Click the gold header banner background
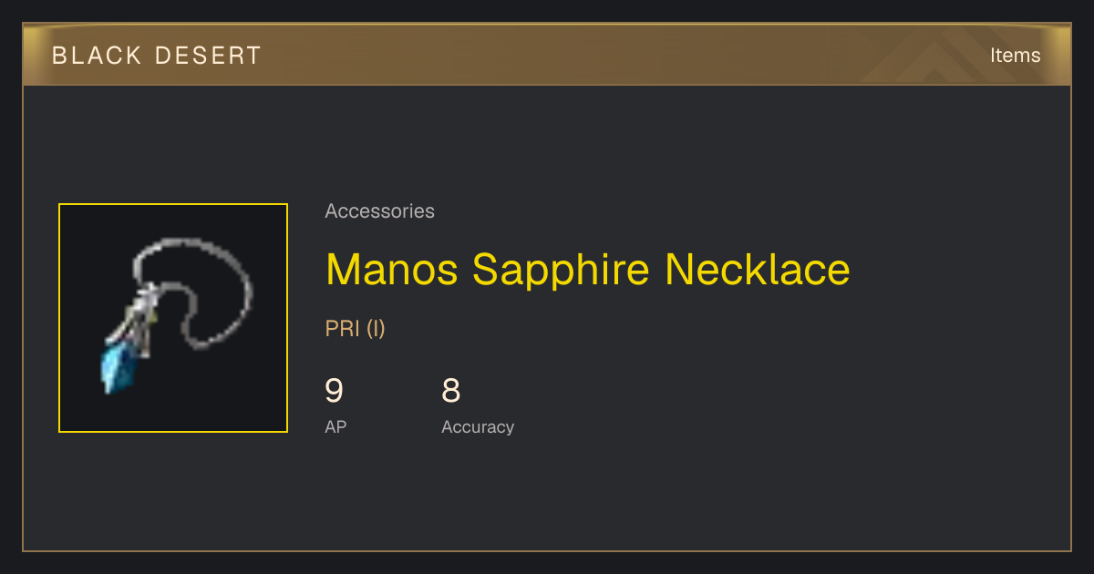The width and height of the screenshot is (1094, 574). point(547,55)
